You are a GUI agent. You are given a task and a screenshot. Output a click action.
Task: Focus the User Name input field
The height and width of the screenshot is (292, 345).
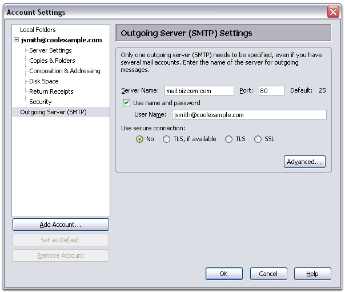pyautogui.click(x=248, y=115)
